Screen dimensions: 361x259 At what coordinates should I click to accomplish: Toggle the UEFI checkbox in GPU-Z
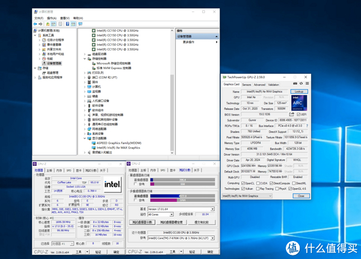(298, 114)
